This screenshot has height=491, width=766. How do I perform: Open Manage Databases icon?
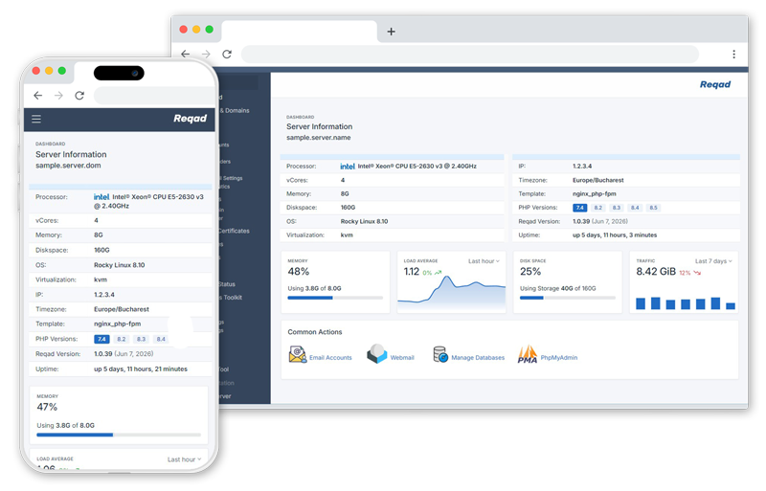click(440, 354)
